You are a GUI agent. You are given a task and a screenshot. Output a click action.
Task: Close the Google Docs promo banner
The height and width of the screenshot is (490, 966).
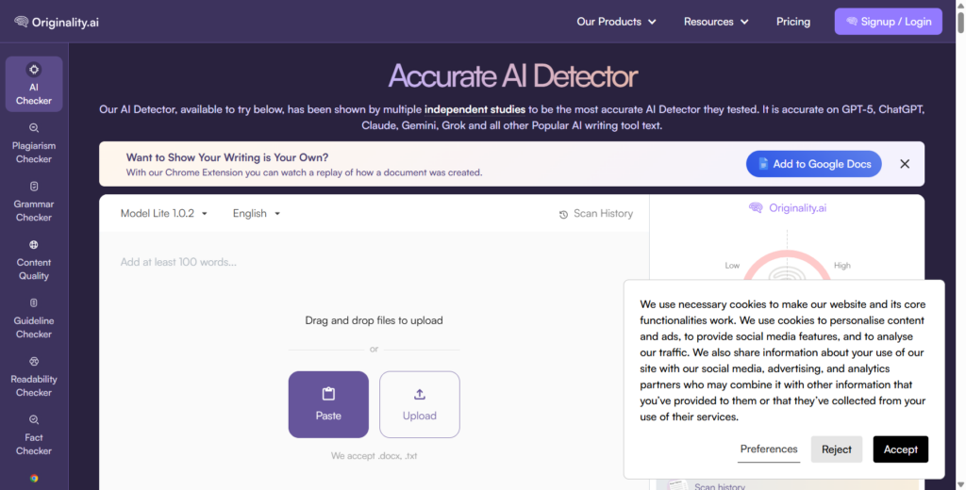coord(905,164)
